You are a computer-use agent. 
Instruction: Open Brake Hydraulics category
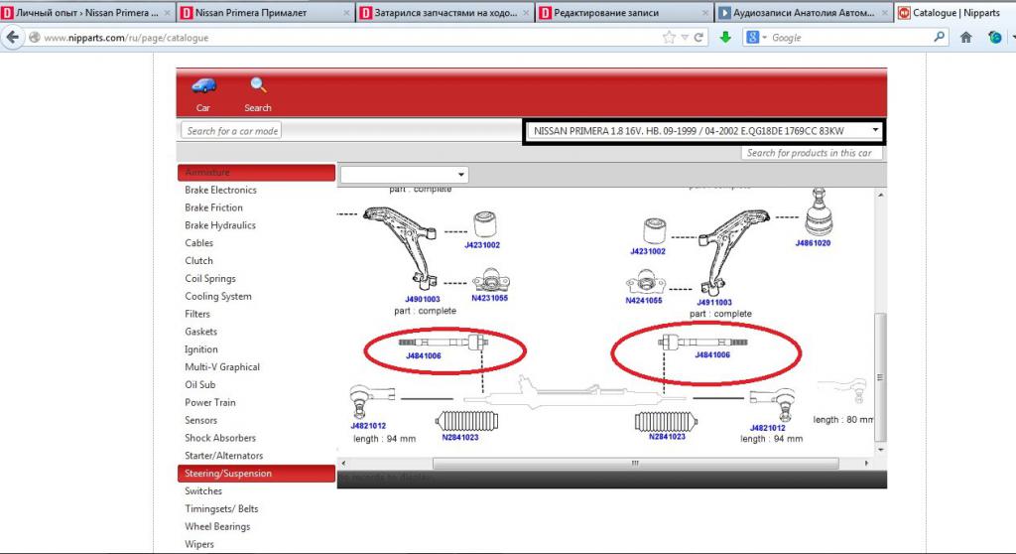(219, 225)
